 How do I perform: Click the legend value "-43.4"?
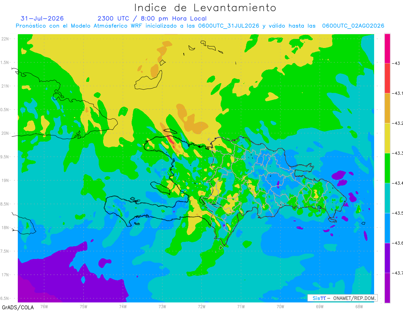(398, 183)
